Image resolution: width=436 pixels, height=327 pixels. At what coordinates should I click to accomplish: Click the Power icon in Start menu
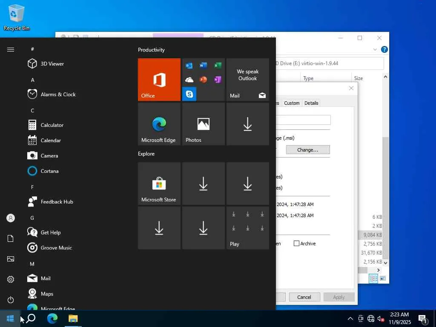coord(11,300)
